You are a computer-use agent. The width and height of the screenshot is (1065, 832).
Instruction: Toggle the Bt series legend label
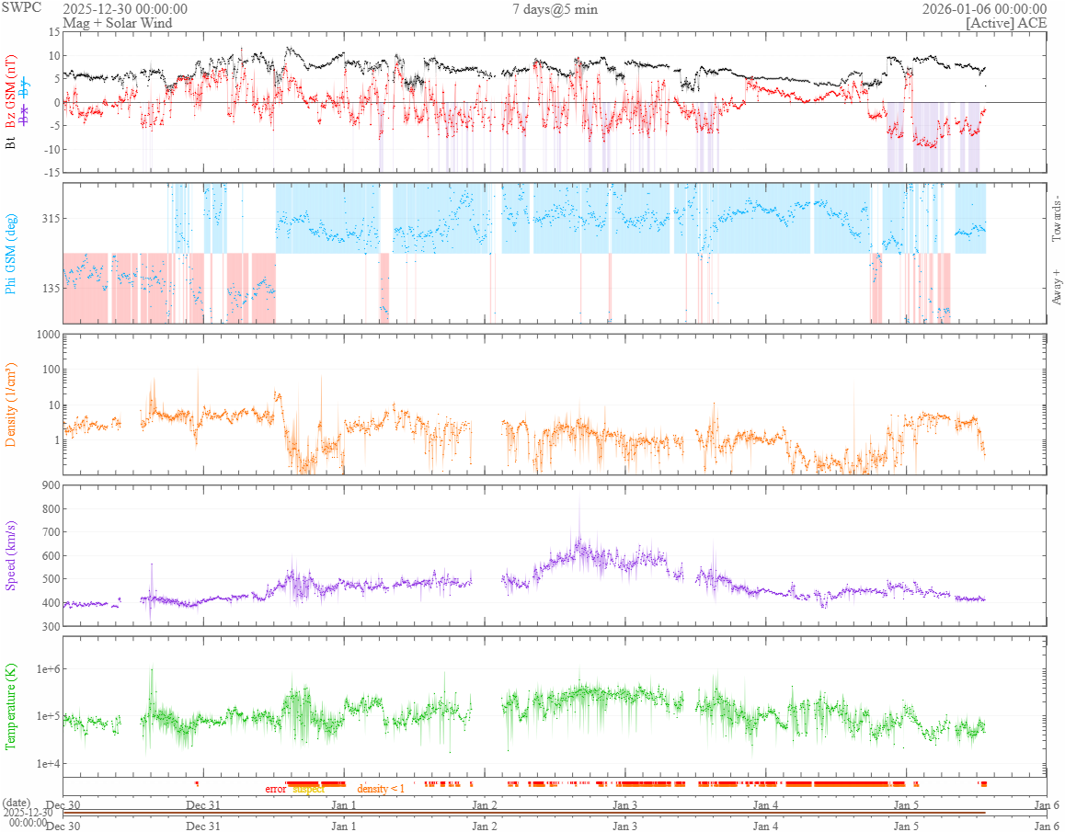[x=10, y=142]
